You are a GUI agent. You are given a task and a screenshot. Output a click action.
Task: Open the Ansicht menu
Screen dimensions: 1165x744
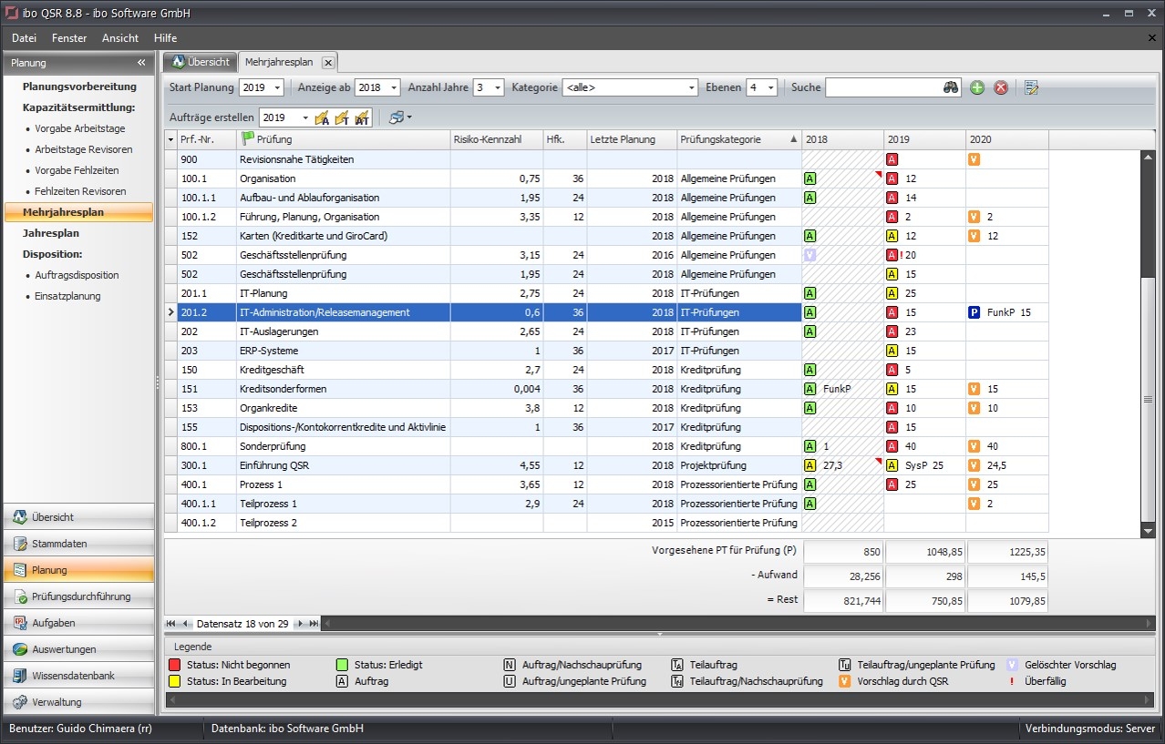tap(119, 38)
